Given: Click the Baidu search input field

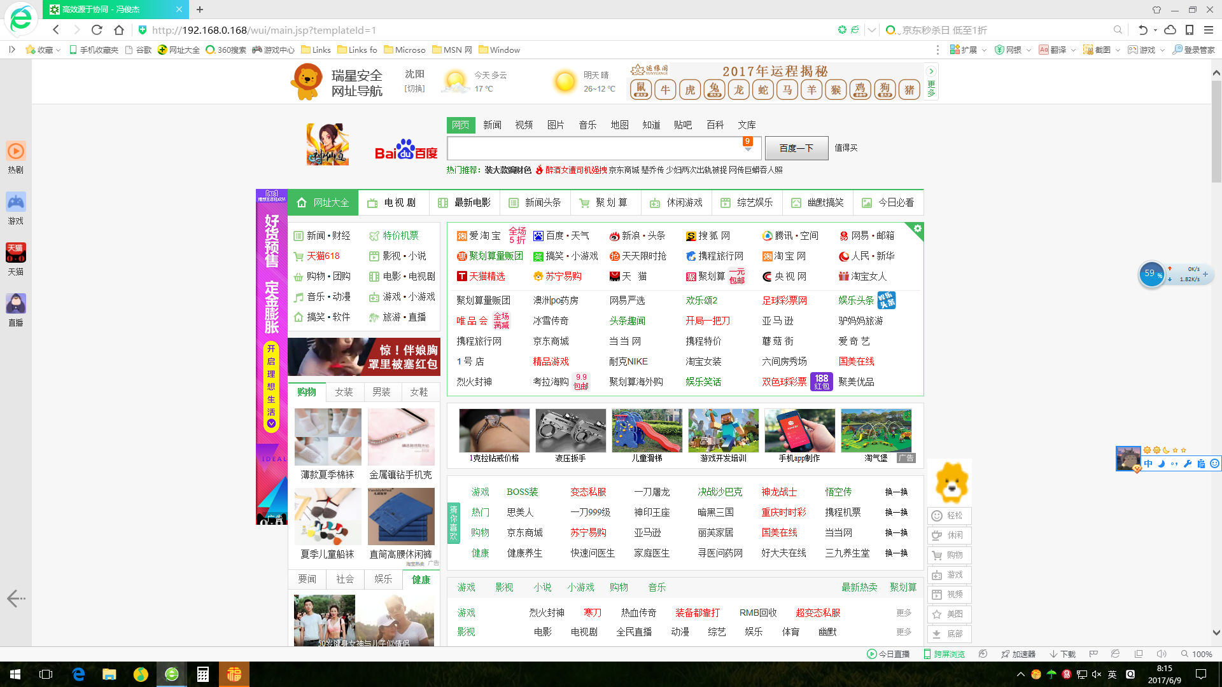Looking at the screenshot, I should [592, 148].
